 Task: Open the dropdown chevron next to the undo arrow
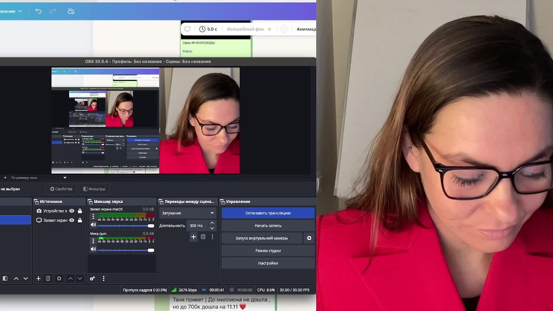coord(20,11)
